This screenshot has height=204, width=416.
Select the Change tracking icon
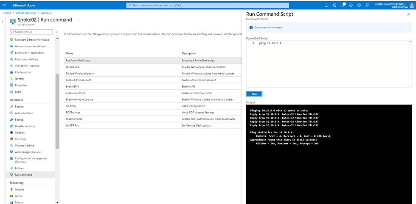(11, 146)
